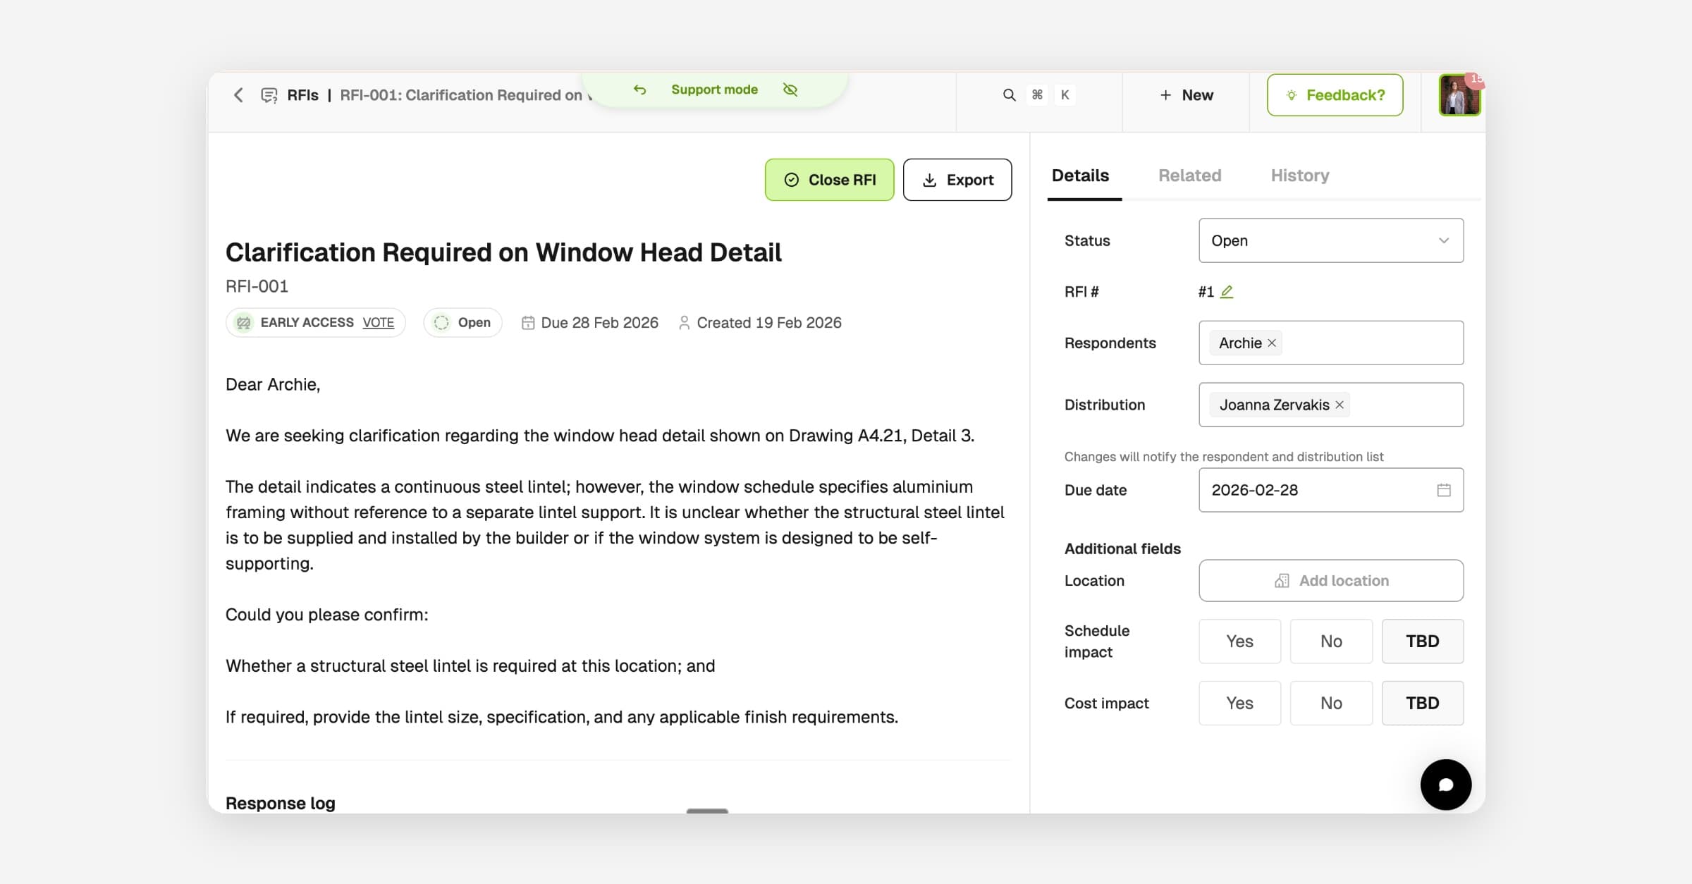This screenshot has width=1692, height=884.
Task: Click the RFIs breadcrumb link
Action: coord(302,95)
